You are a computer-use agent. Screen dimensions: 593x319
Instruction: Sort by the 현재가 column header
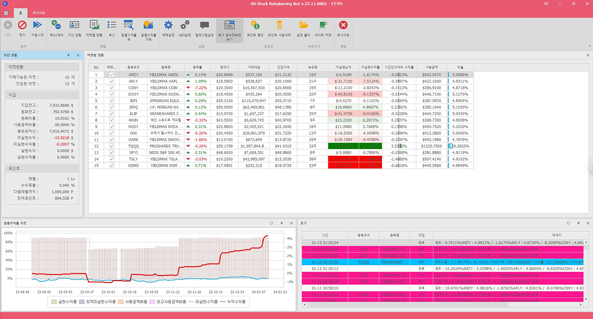(225, 67)
